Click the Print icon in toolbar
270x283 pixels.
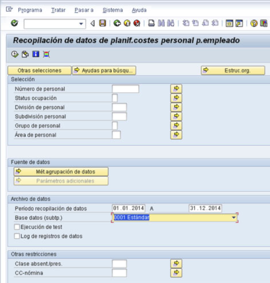pyautogui.click(x=151, y=24)
